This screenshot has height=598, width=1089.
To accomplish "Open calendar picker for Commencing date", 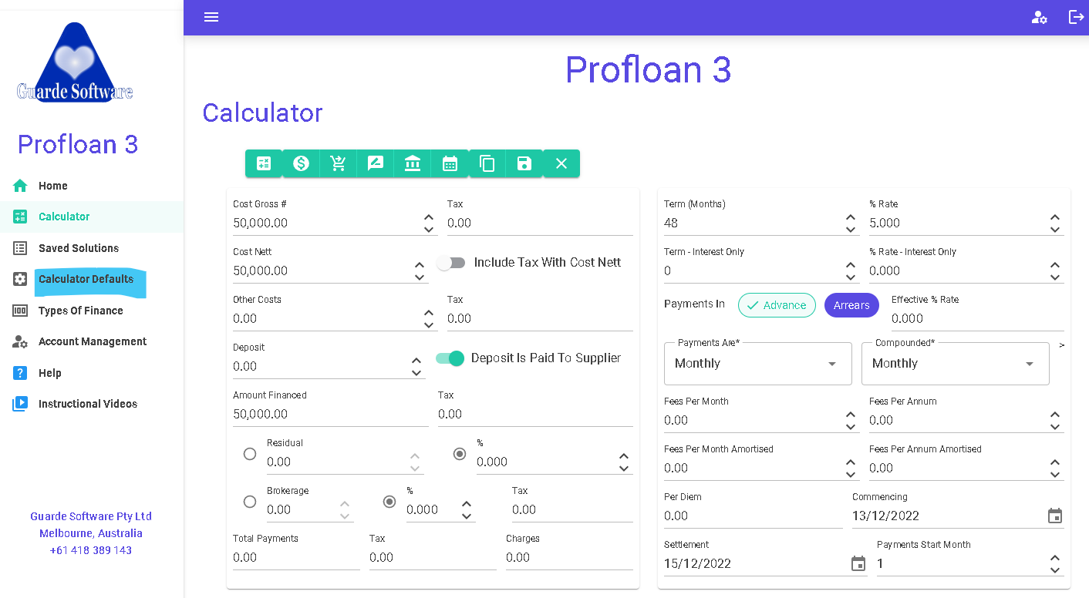I will point(1055,516).
